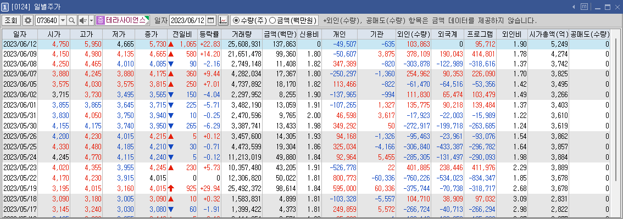
Task: Click the 금액(백만) column header
Action: (x=280, y=34)
